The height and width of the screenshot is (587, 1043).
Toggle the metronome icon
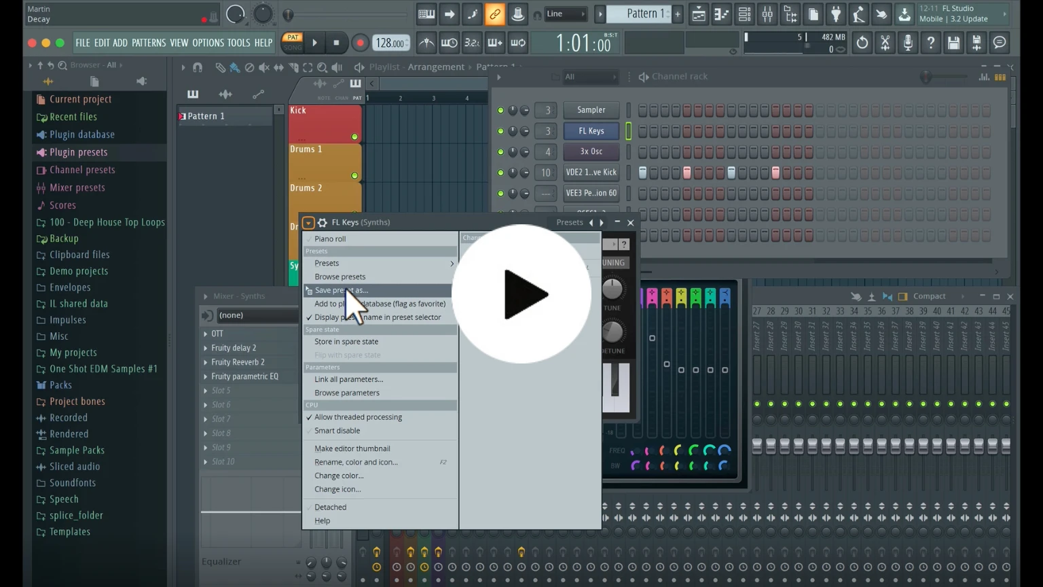coord(426,43)
